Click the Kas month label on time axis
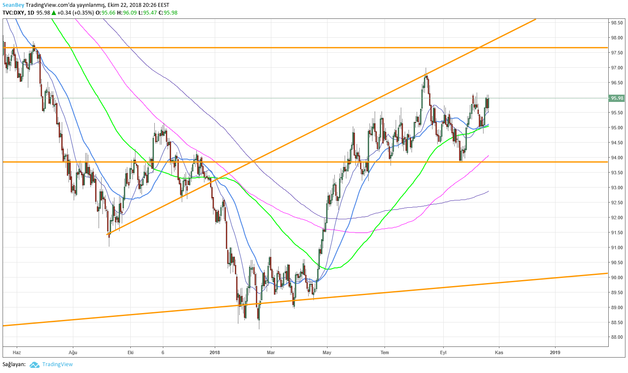Image resolution: width=628 pixels, height=373 pixels. (499, 352)
